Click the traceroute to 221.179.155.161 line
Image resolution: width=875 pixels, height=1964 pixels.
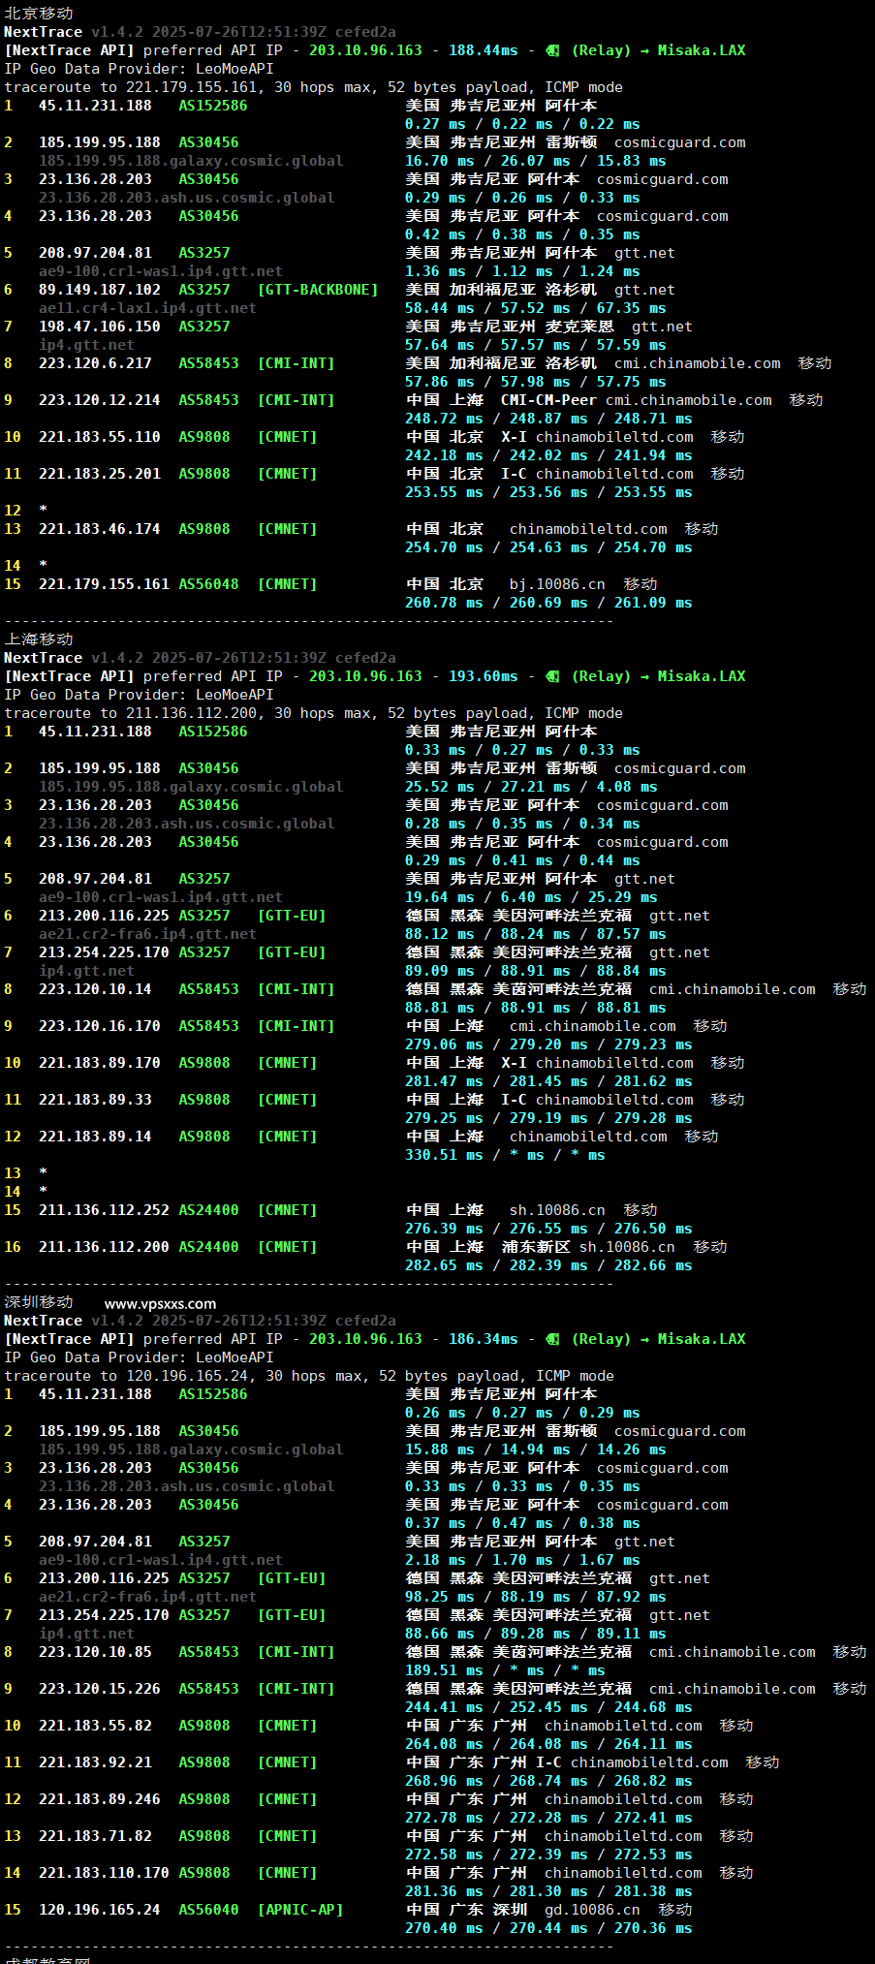coord(314,87)
